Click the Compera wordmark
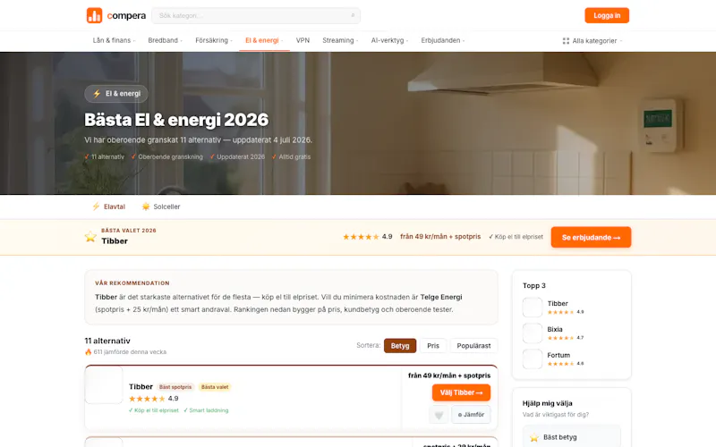Viewport: 716px width, 447px height. [x=126, y=15]
